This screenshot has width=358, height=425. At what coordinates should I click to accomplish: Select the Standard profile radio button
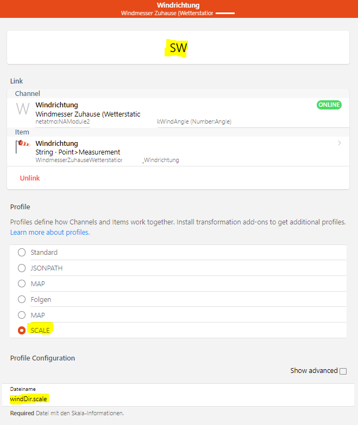pos(22,253)
